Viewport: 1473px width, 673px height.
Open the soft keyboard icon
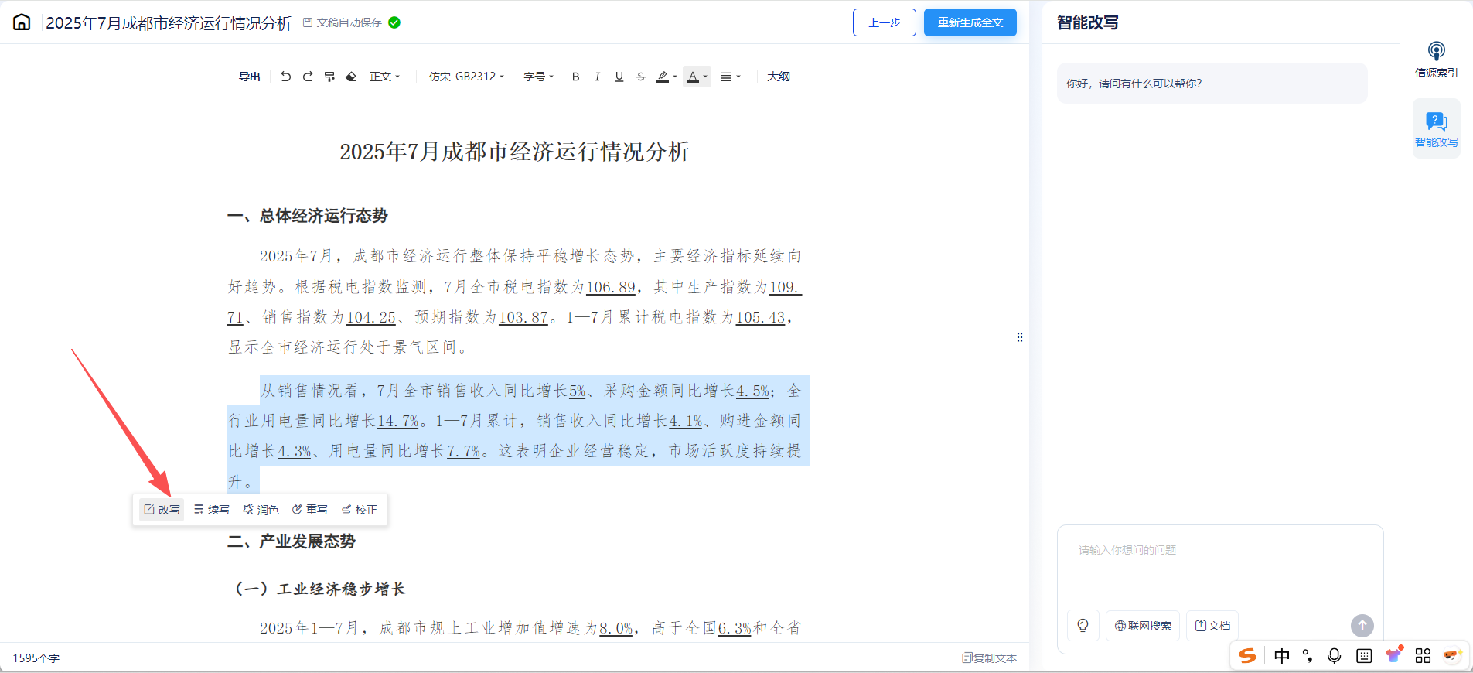point(1364,656)
